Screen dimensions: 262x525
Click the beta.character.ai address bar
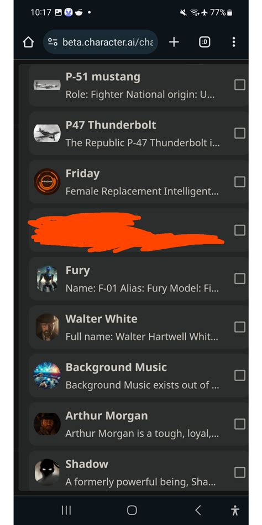(x=101, y=42)
